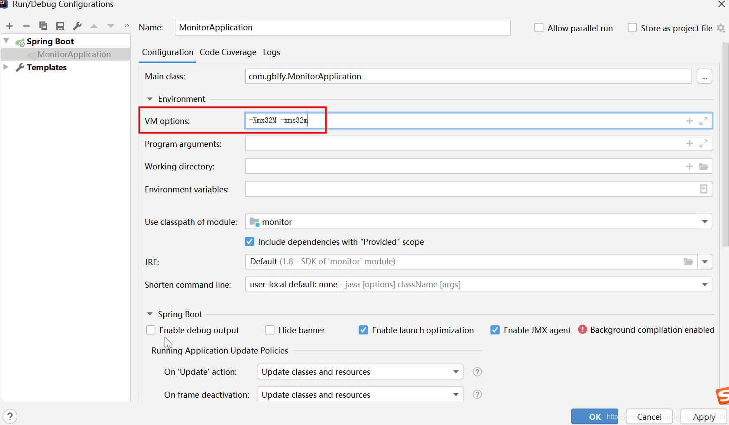Toggle Enable launch optimization checkbox
The width and height of the screenshot is (729, 425).
[363, 330]
